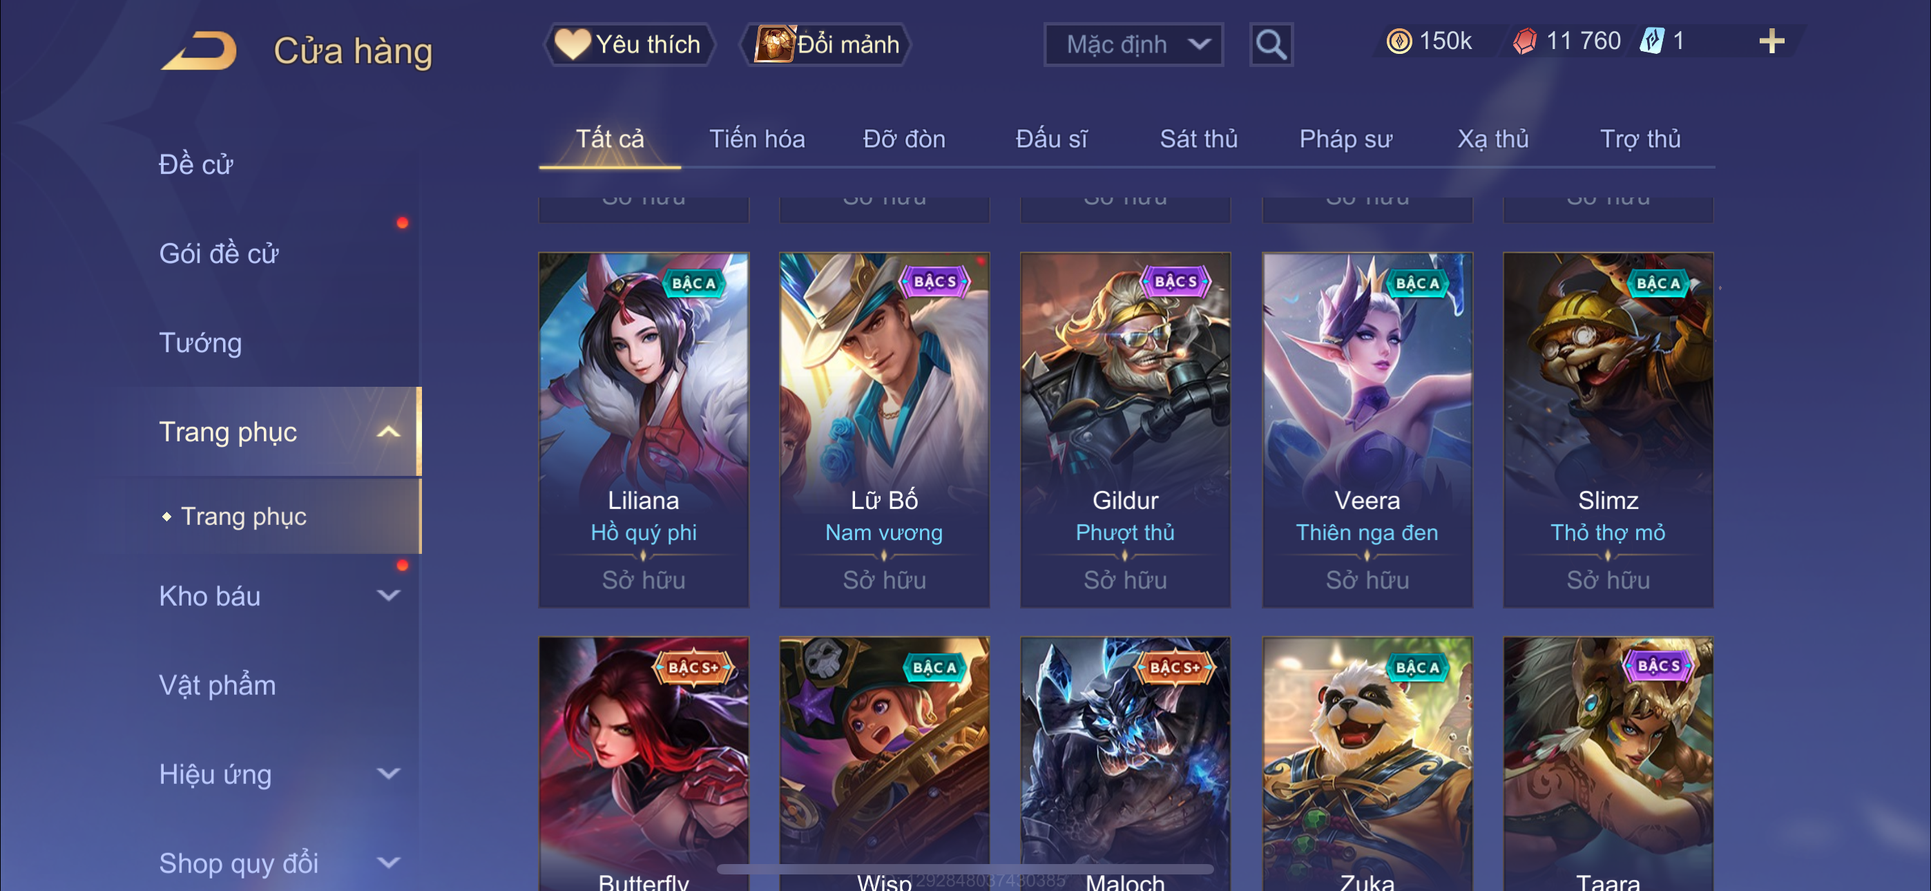This screenshot has height=891, width=1931.
Task: Click the horizontal scroll bar at the bottom
Action: [965, 870]
